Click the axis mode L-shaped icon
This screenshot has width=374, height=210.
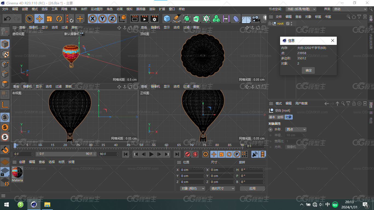point(5,105)
